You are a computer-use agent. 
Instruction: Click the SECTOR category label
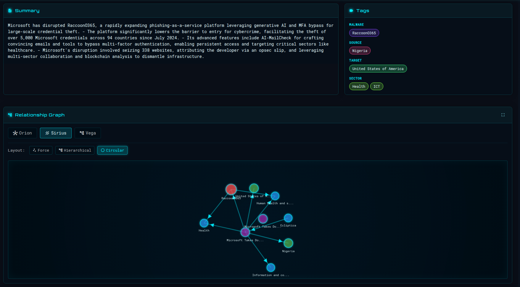(355, 79)
